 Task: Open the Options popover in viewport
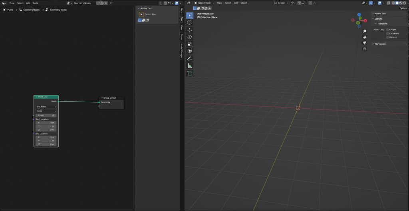click(403, 8)
